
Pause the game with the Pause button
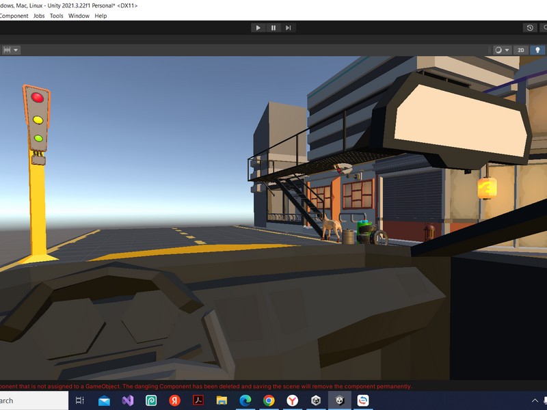coord(273,28)
